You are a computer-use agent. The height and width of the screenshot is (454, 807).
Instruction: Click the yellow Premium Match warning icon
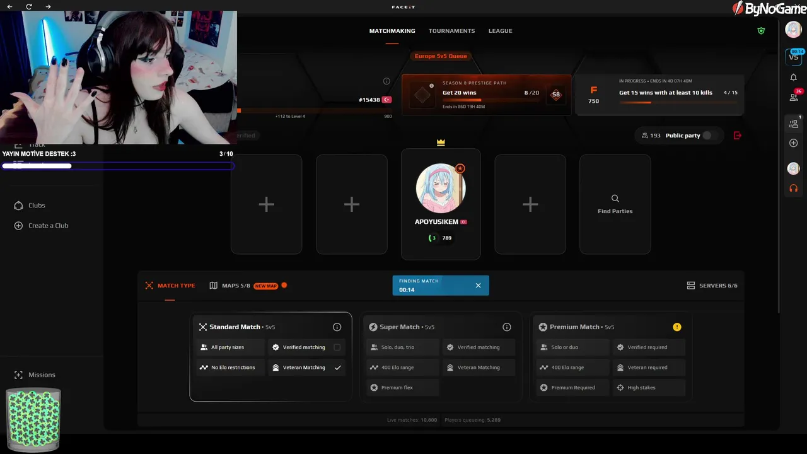[676, 327]
